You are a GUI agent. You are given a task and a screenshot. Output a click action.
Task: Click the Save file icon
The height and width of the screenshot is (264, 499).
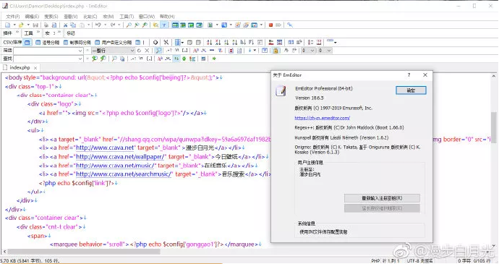(35, 25)
